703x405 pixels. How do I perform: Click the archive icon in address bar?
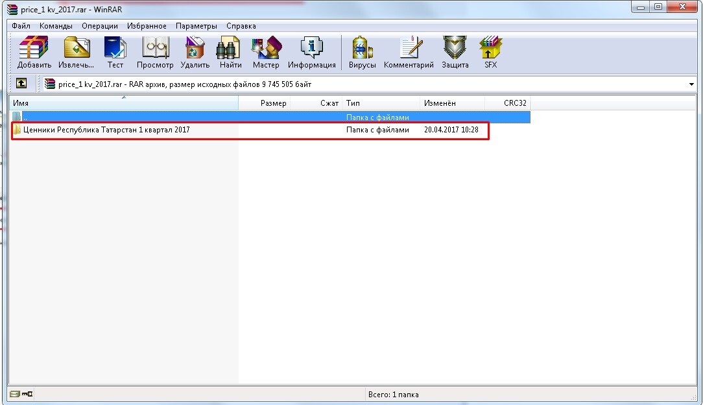tap(50, 84)
